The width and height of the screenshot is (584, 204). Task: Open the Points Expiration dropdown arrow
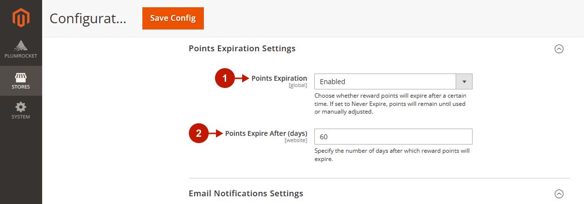[x=464, y=82]
